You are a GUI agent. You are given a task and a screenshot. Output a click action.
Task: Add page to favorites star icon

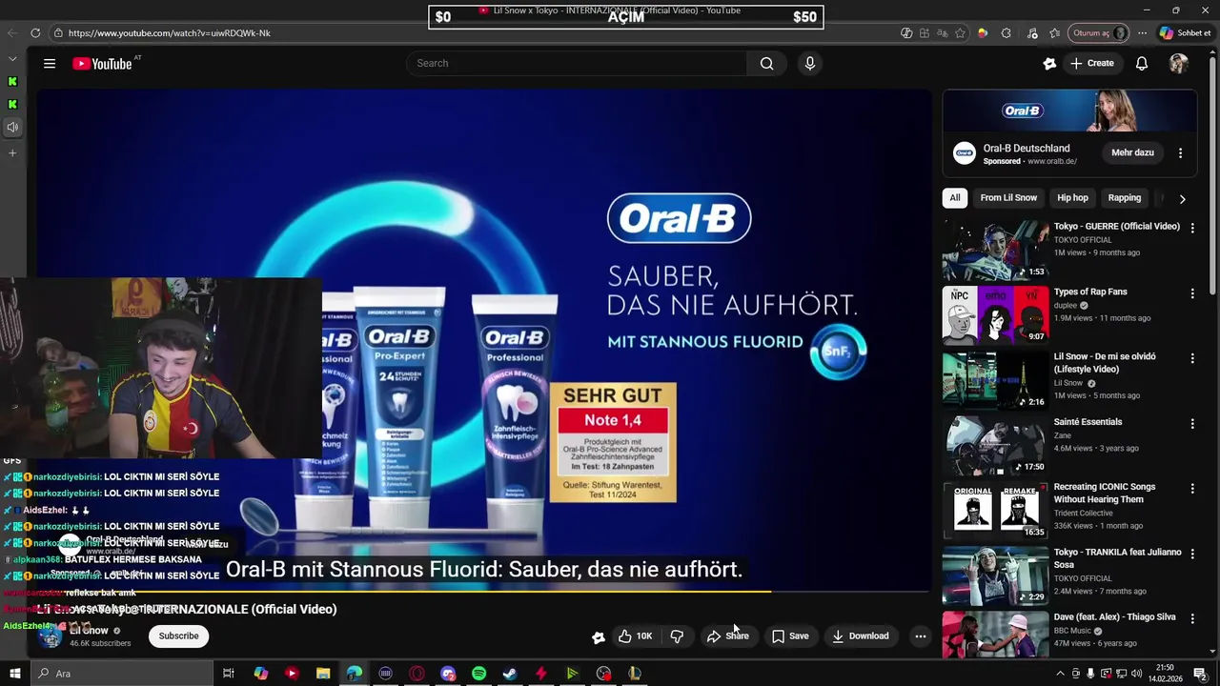(x=960, y=33)
